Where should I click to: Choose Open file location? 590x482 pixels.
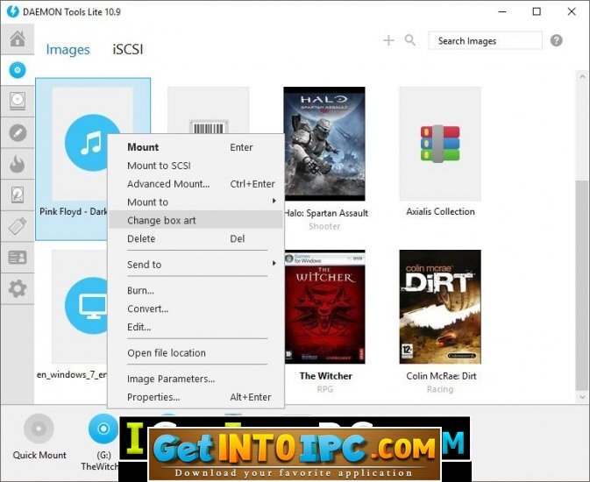[x=195, y=353]
